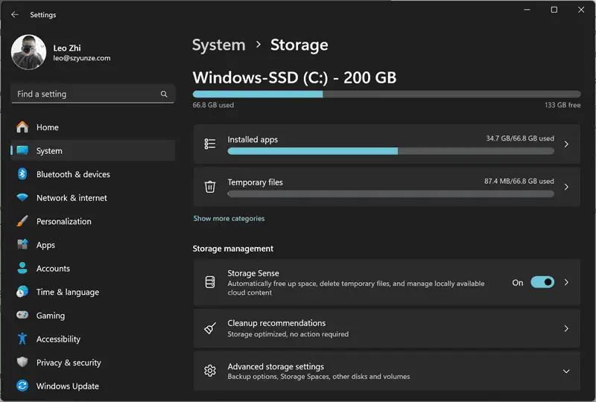The width and height of the screenshot is (596, 402).
Task: Click Show more categories link
Action: coord(229,218)
